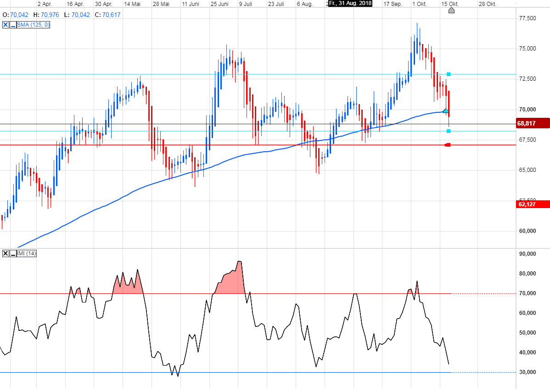Click the gray house-shaped marker below 15 Okt.
This screenshot has width=550, height=391.
[x=451, y=10]
